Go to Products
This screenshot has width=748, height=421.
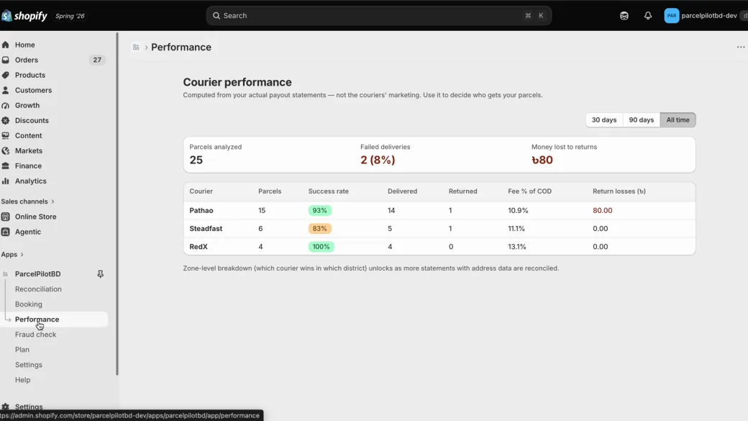(30, 75)
